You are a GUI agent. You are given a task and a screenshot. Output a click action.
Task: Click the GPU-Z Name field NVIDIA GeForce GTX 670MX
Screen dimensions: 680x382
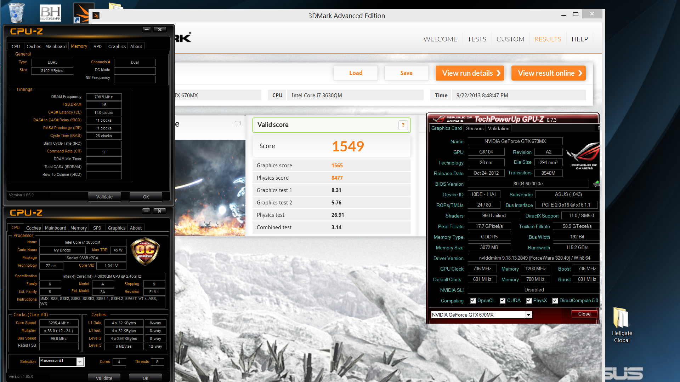(x=515, y=141)
